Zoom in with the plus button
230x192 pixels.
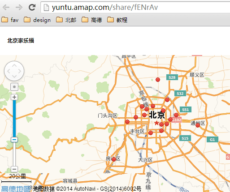(14, 97)
